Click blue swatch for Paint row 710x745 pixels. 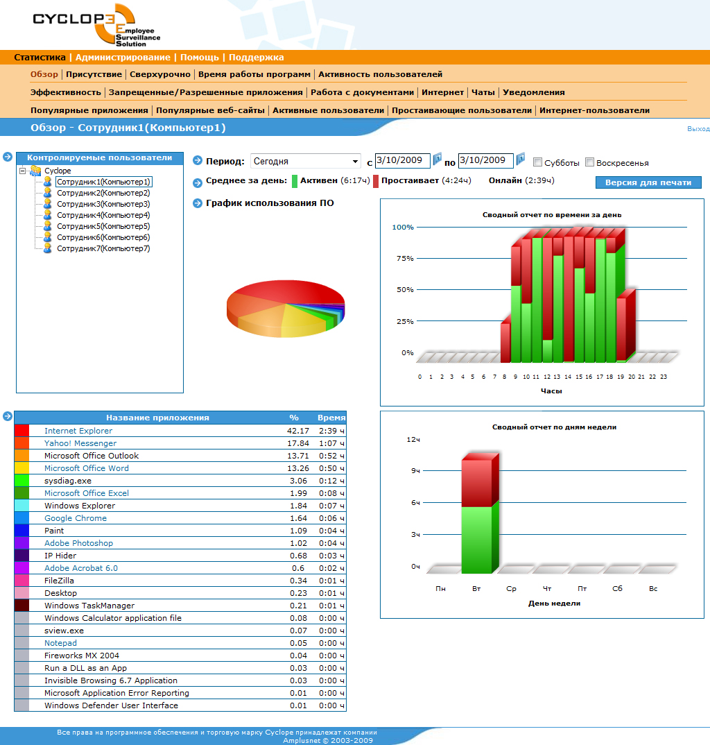click(22, 530)
